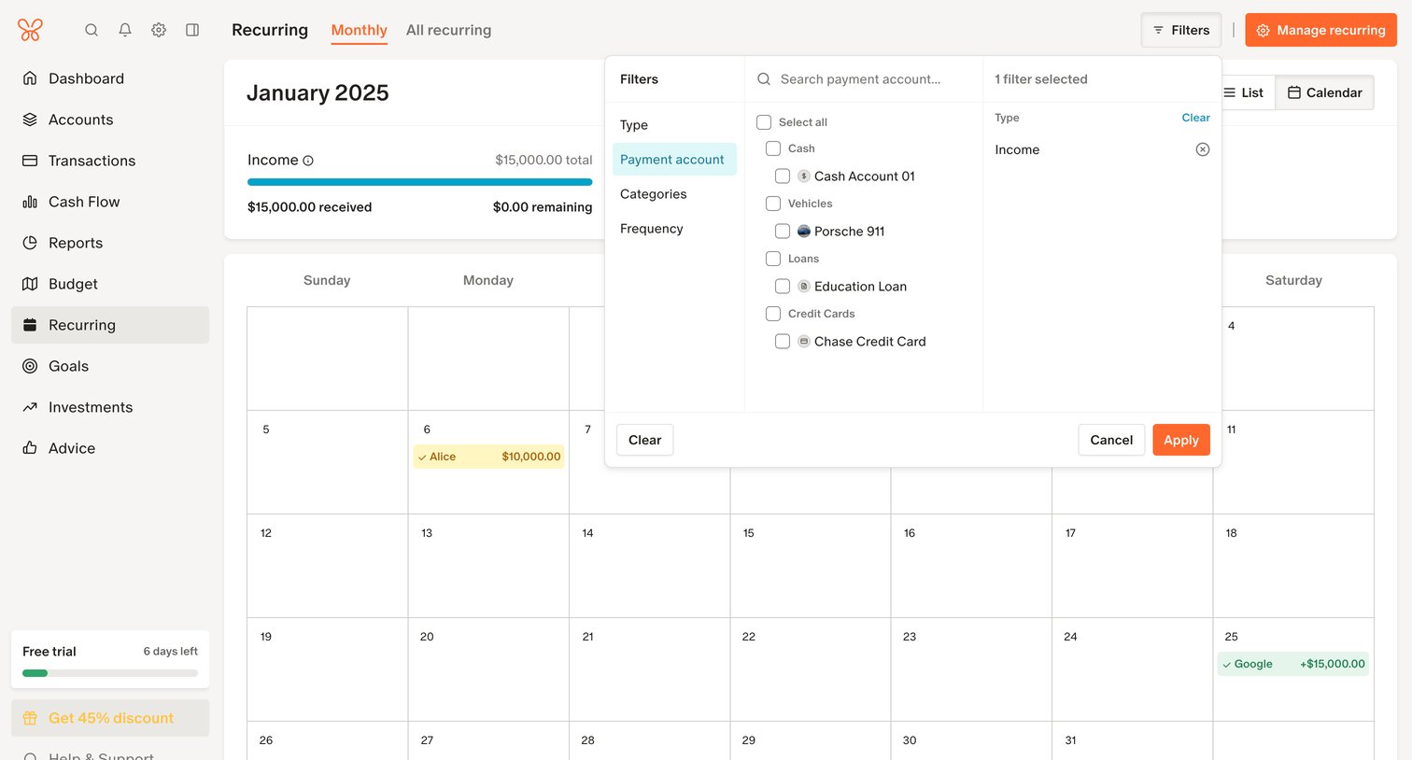Screen dimensions: 1412x760
Task: Open the Porsche 911 account thumbnail icon
Action: point(804,232)
